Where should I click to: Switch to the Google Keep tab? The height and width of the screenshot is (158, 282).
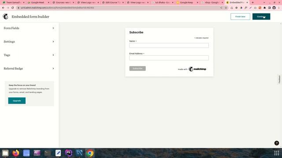(186, 3)
